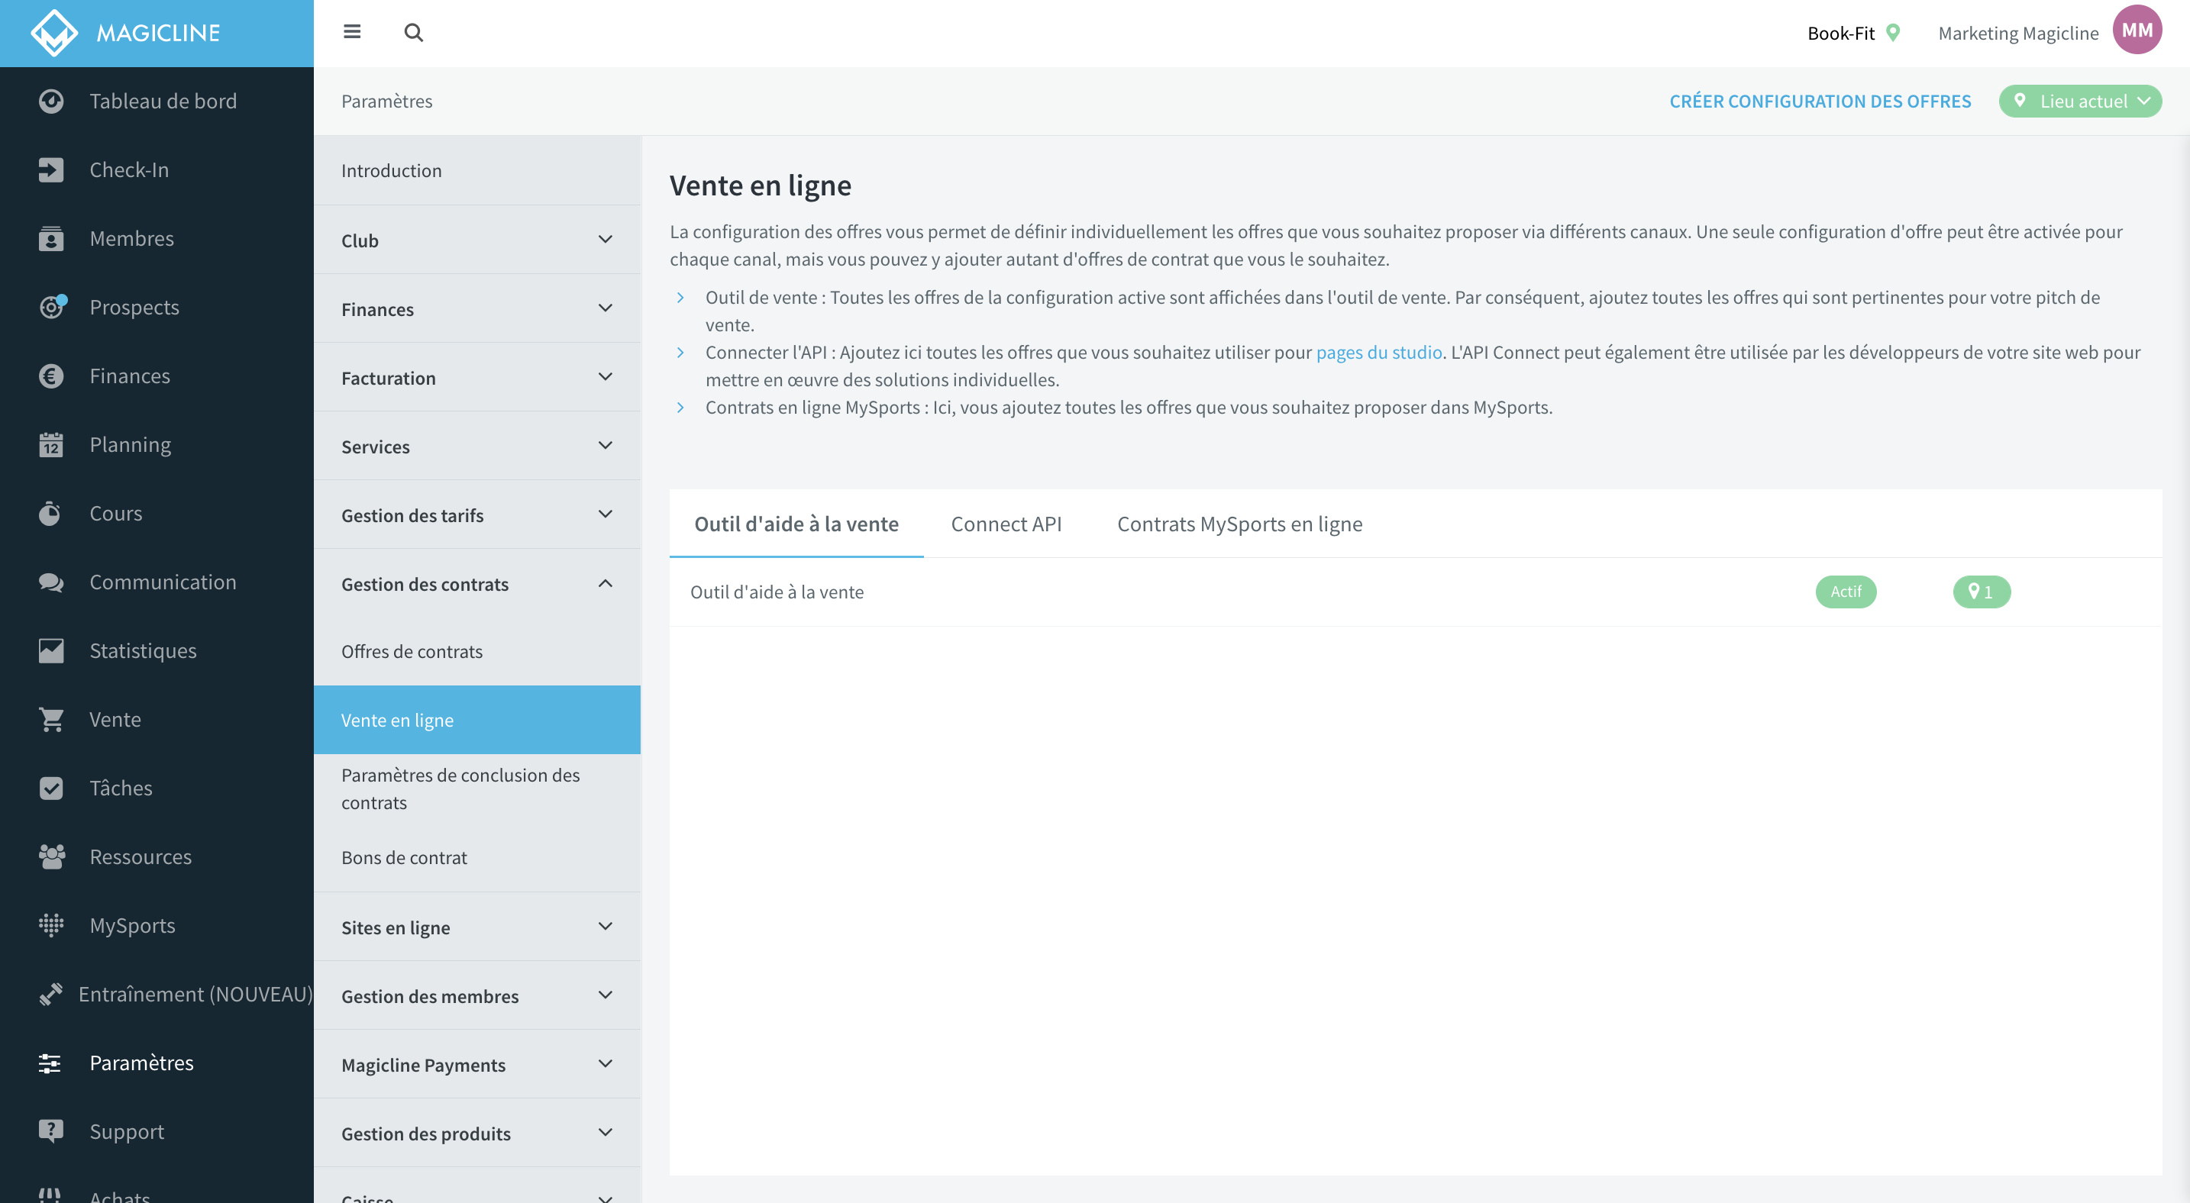Expand Gestion des produits section

click(477, 1134)
